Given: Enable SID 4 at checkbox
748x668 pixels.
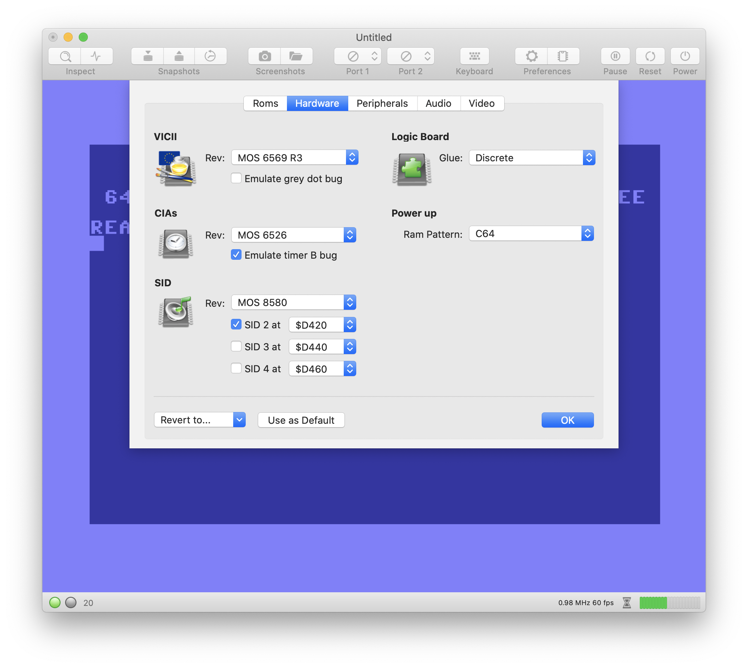Looking at the screenshot, I should click(x=236, y=368).
